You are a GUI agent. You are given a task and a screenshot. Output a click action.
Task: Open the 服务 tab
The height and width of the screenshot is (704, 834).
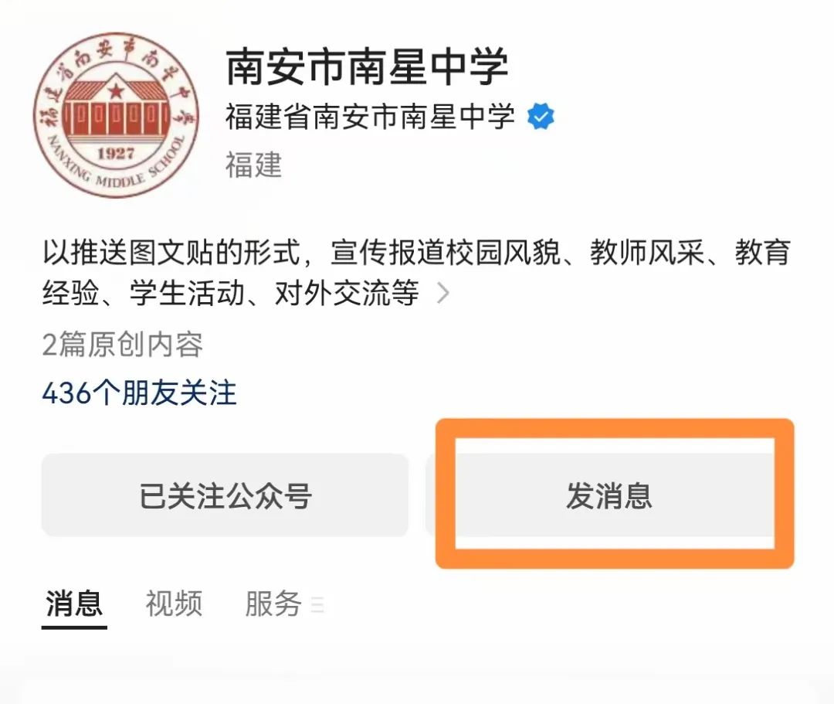[273, 604]
